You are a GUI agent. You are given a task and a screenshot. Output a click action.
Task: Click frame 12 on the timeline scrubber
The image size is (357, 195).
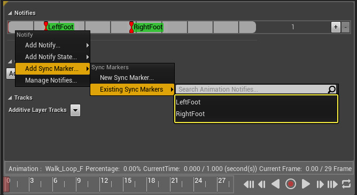104,181
